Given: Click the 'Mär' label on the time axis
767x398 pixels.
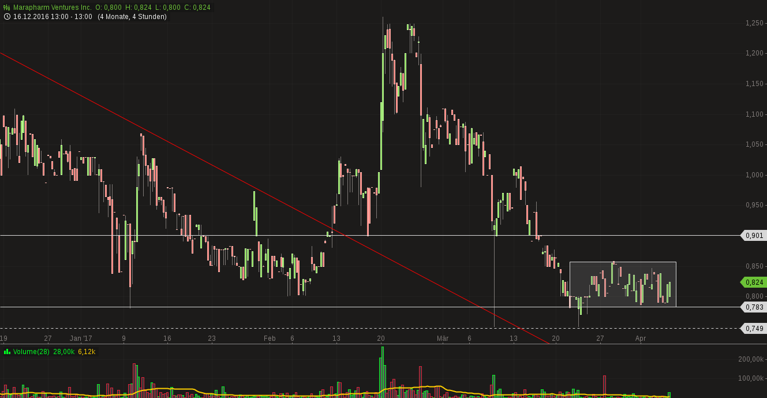Looking at the screenshot, I should (x=443, y=339).
